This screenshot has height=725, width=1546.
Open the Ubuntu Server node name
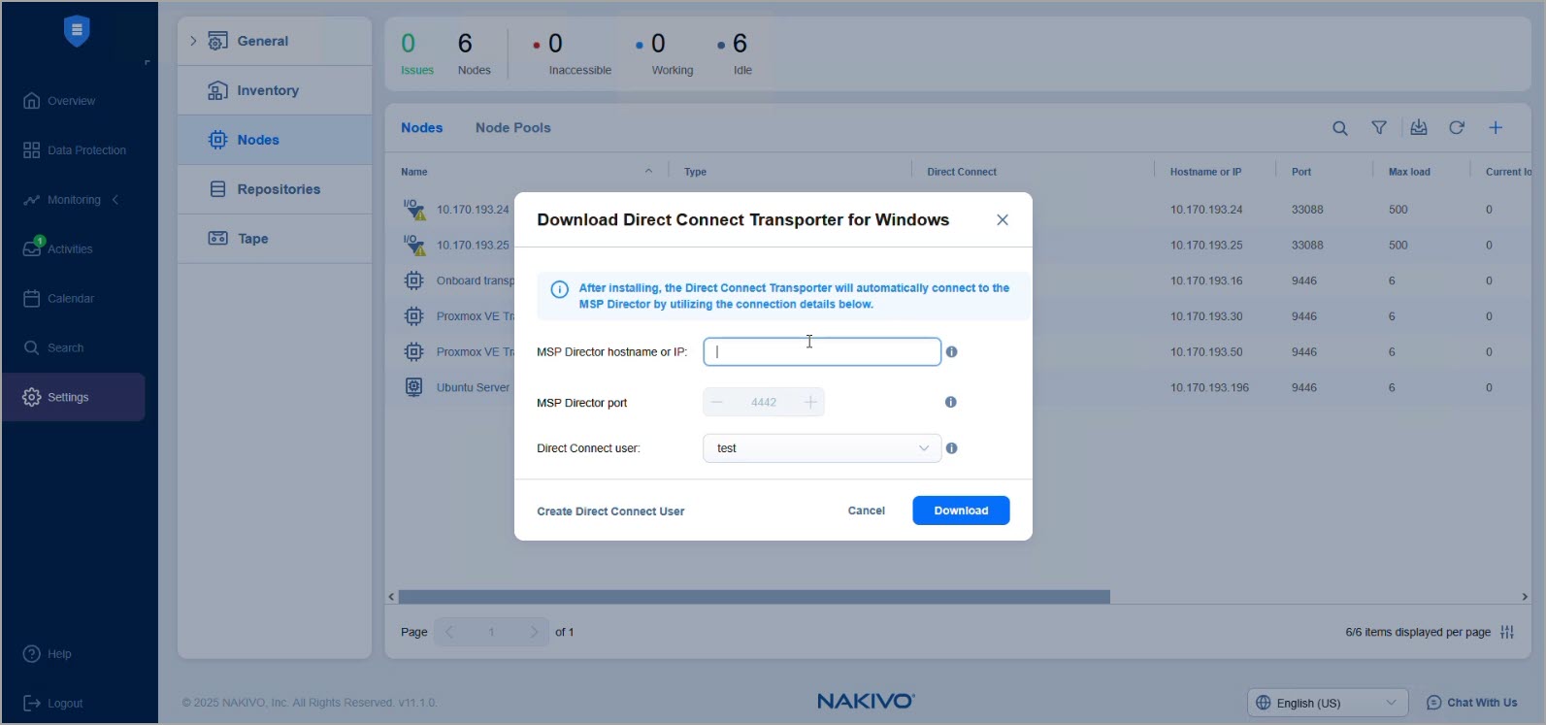pos(474,387)
